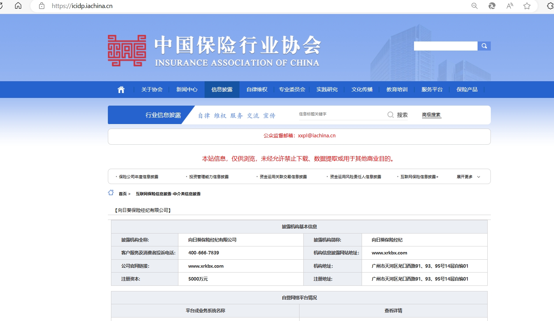Screen dimensions: 554x321
Task: Click the blue header search magnifier button
Action: coord(484,46)
